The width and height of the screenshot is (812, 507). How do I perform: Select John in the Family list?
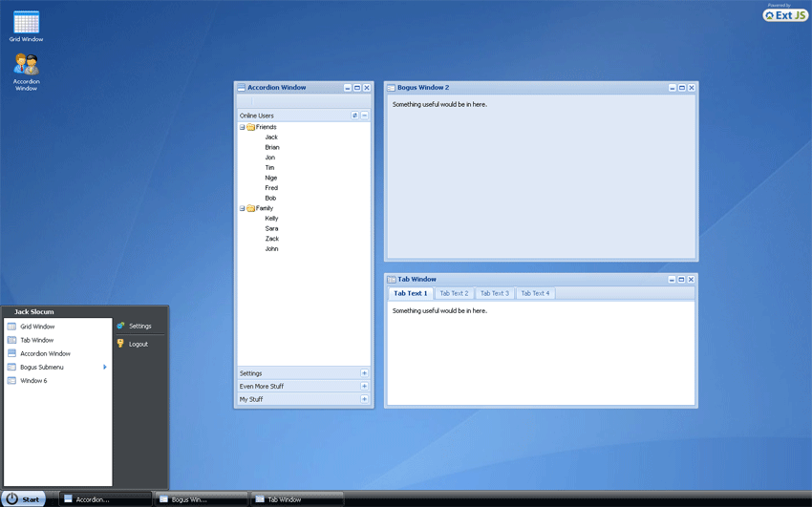click(271, 249)
